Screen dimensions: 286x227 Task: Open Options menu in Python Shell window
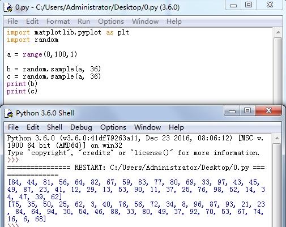113,127
